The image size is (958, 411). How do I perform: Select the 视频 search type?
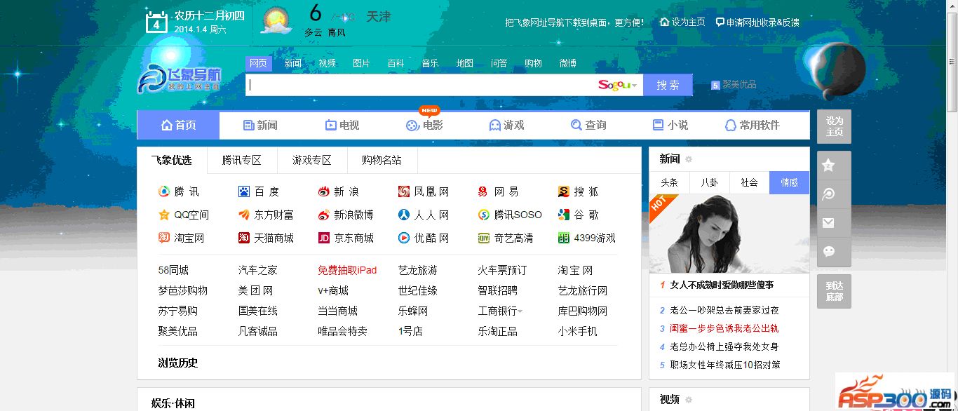pos(328,63)
